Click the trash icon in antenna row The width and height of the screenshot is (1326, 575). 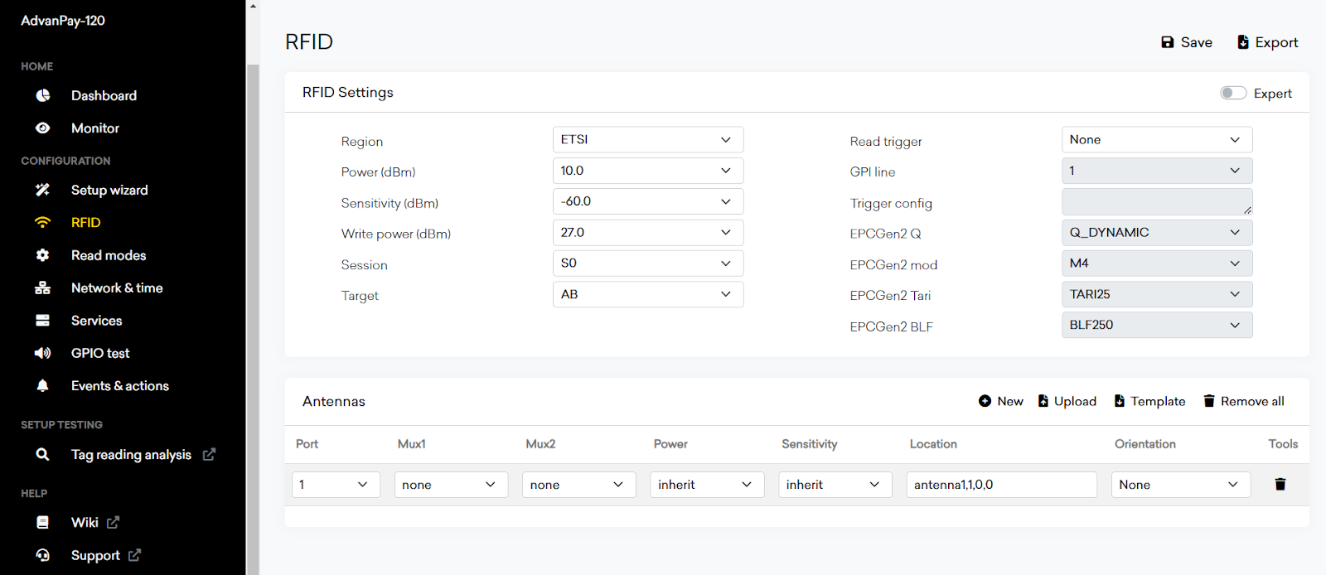click(1280, 485)
